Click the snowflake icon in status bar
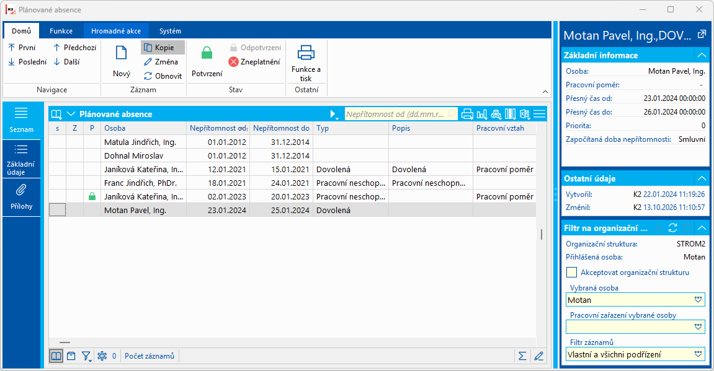Image resolution: width=714 pixels, height=371 pixels. pos(102,356)
